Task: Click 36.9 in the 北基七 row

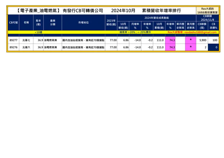Action: (40, 40)
